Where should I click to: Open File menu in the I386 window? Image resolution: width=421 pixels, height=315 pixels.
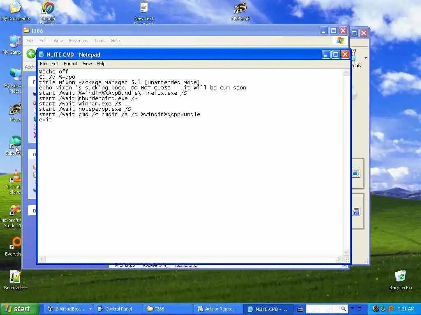[x=30, y=41]
